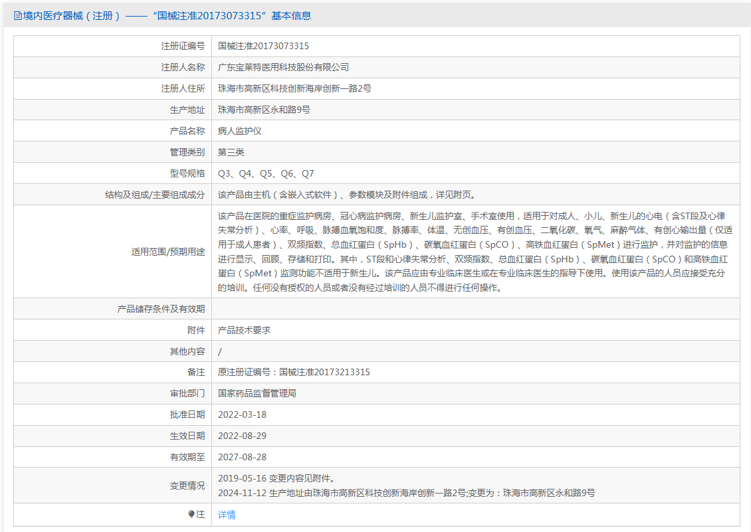
Task: Click the 备注 label
Action: (196, 372)
